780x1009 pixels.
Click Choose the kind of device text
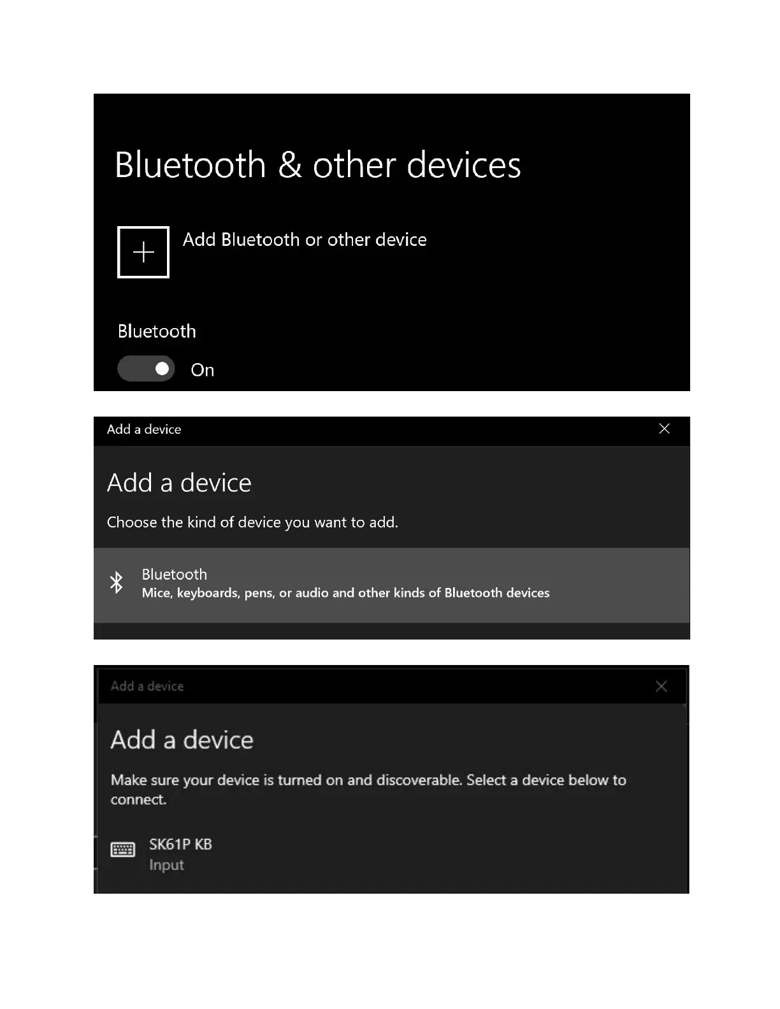point(252,522)
